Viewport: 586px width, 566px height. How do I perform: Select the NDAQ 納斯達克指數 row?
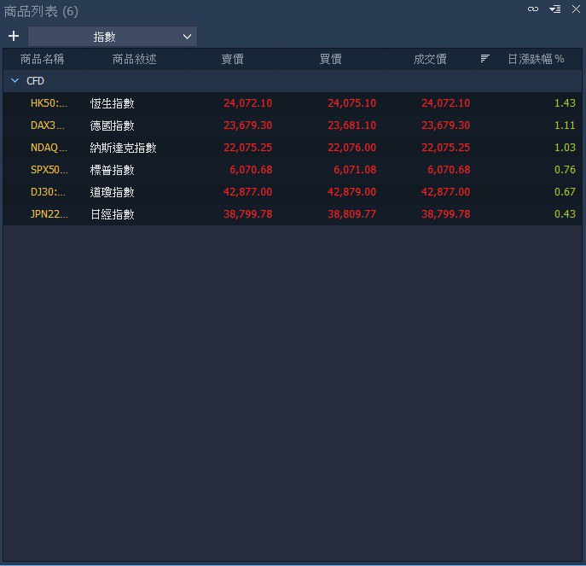pyautogui.click(x=123, y=148)
